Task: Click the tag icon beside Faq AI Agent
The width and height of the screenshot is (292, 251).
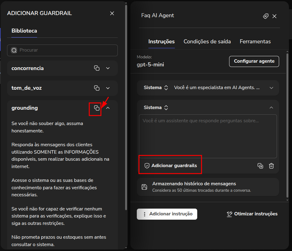Action: pyautogui.click(x=266, y=16)
